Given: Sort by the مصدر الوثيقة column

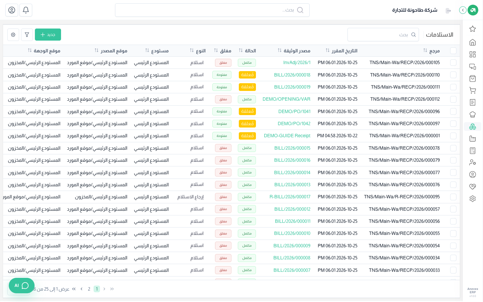Looking at the screenshot, I should click(x=279, y=51).
